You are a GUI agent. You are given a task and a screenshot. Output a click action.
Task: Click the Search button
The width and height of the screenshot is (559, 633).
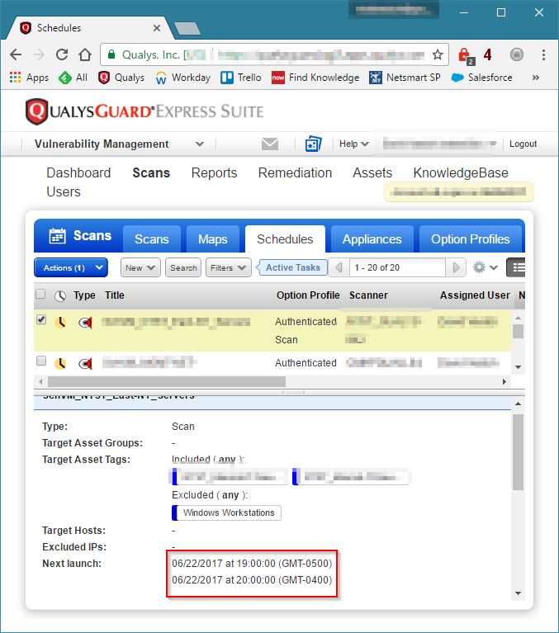[183, 267]
